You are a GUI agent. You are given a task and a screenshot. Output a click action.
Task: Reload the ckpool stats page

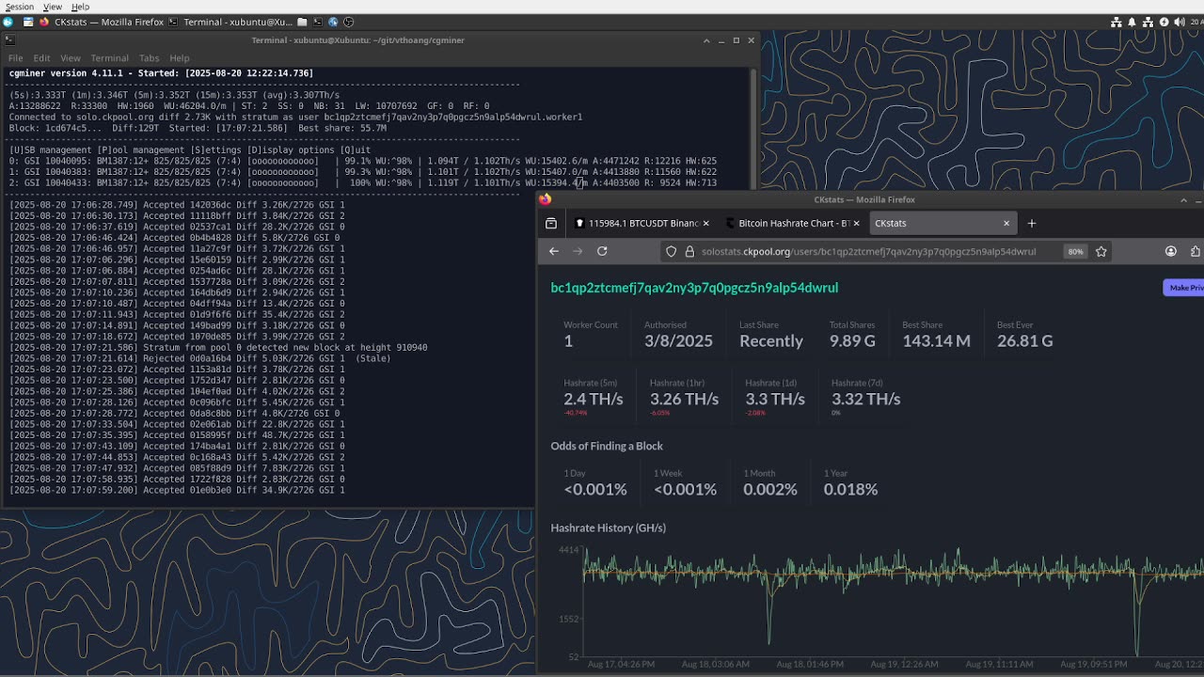point(602,251)
